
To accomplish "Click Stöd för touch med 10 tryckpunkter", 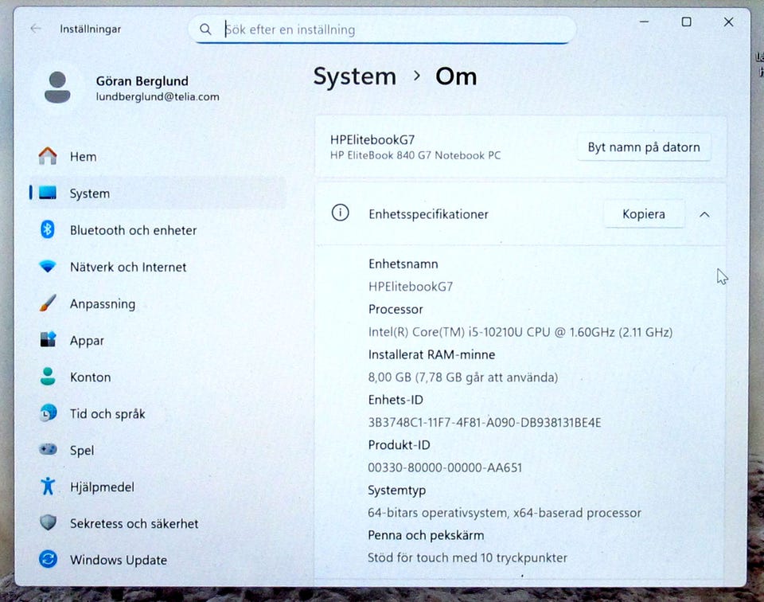I will tap(467, 557).
